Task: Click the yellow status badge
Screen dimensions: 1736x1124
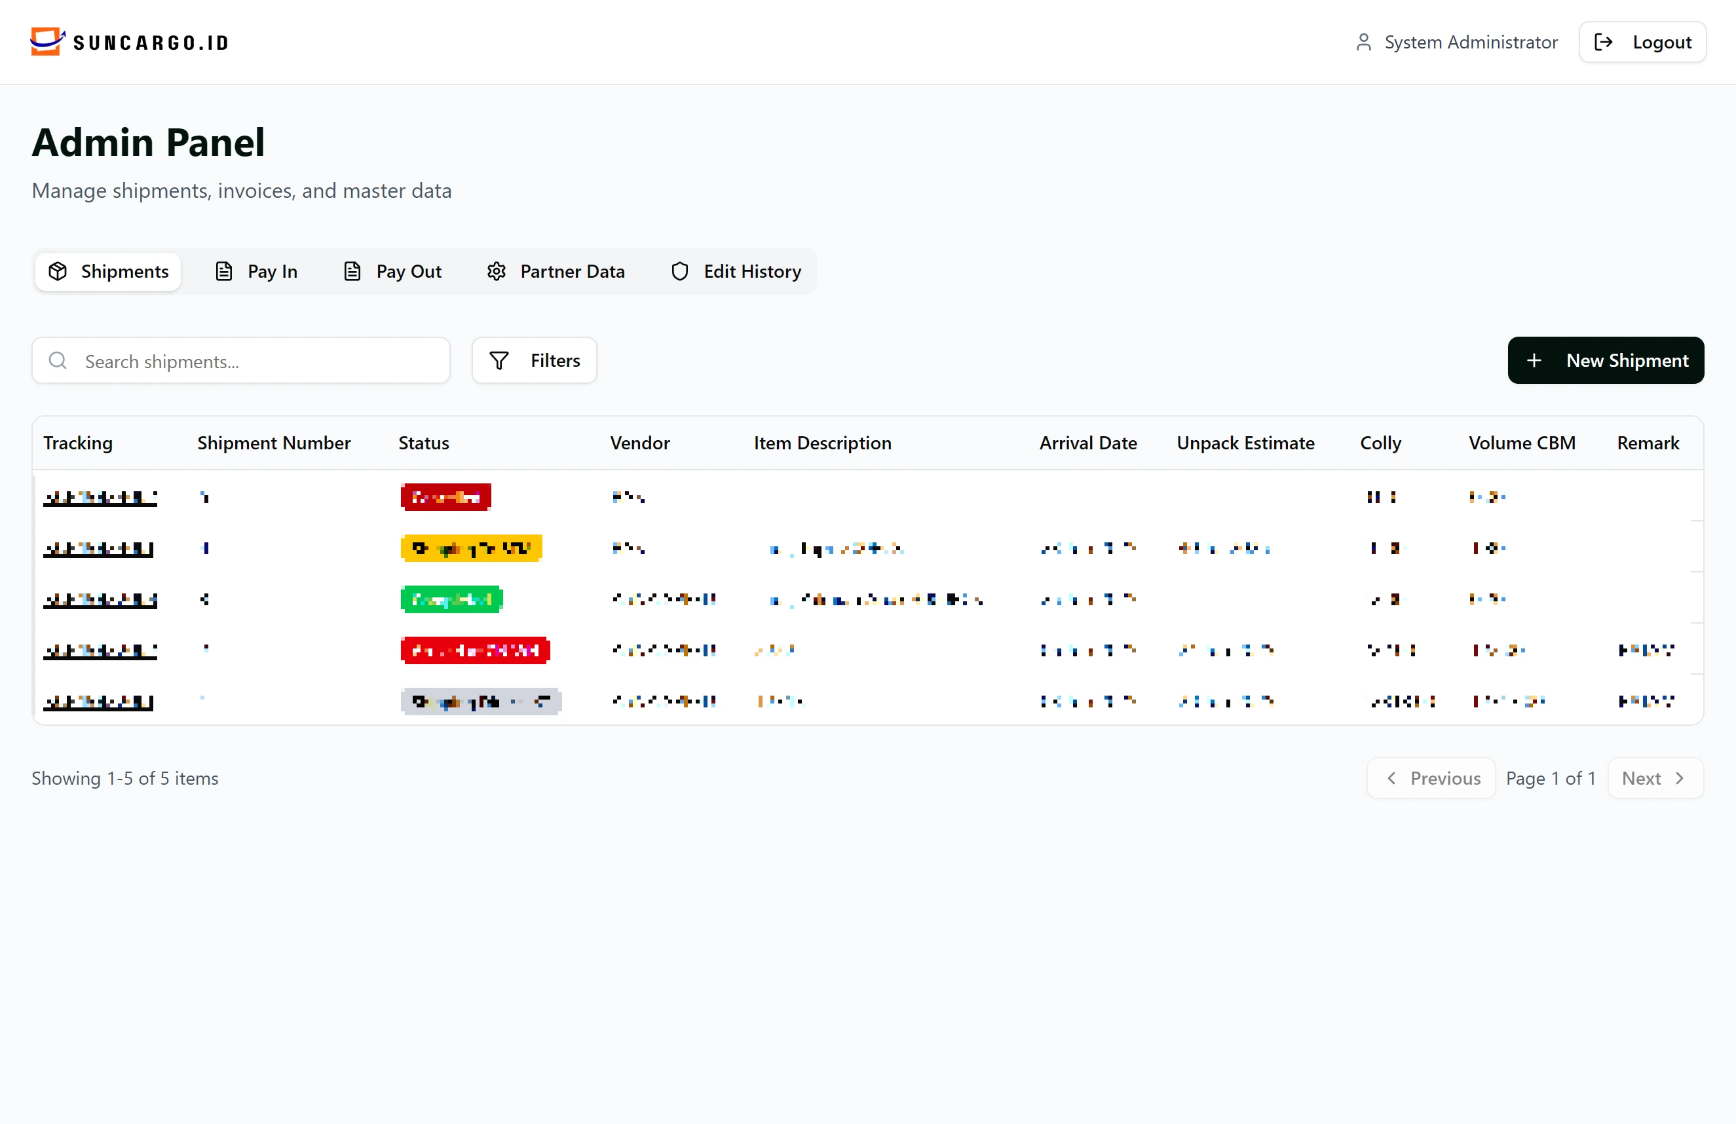Action: click(471, 548)
